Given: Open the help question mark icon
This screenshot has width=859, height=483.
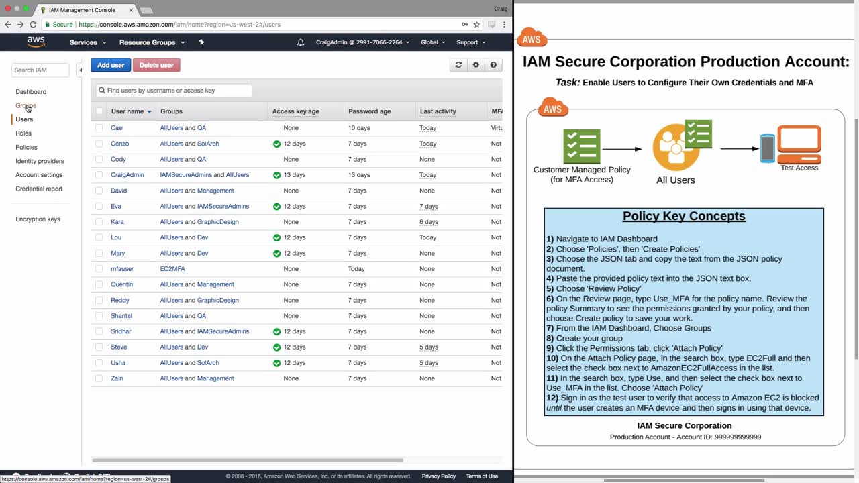Looking at the screenshot, I should pyautogui.click(x=493, y=65).
